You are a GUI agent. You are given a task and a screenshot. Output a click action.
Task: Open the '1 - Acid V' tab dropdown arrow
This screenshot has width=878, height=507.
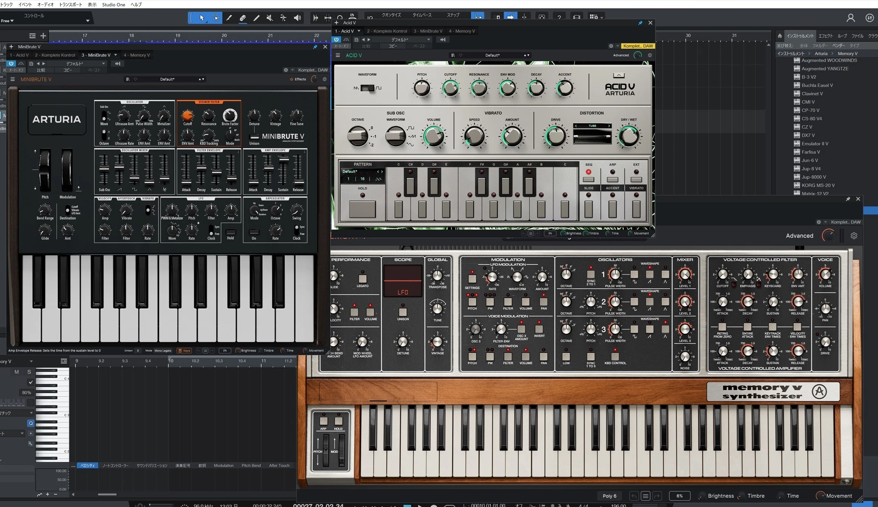(x=359, y=31)
